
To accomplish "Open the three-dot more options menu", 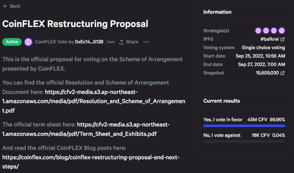I will 146,42.
